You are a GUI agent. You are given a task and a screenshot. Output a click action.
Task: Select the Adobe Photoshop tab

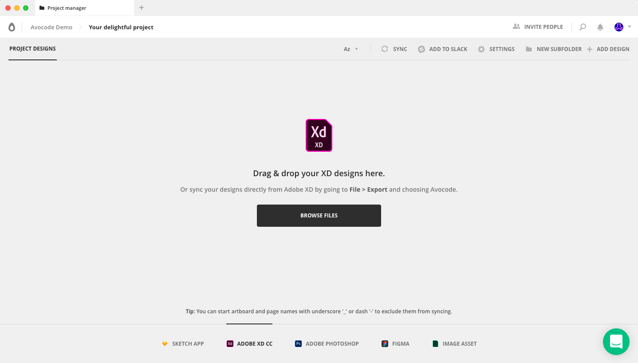tap(327, 343)
